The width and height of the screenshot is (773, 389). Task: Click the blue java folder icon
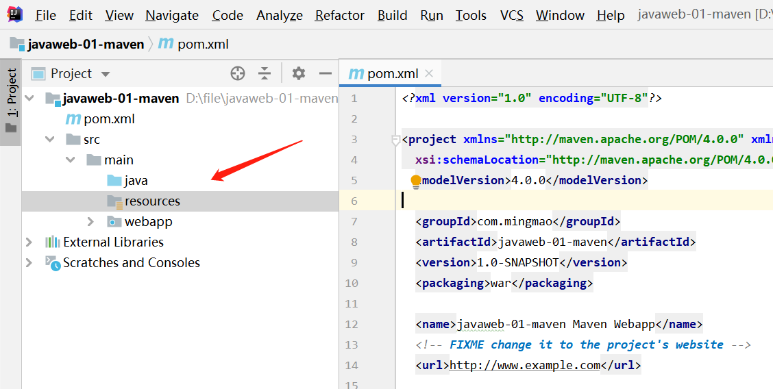coord(114,180)
